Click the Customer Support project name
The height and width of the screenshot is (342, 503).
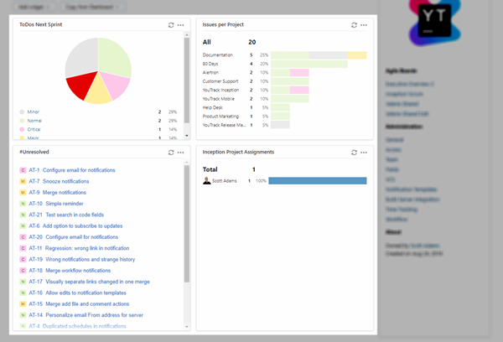(220, 81)
